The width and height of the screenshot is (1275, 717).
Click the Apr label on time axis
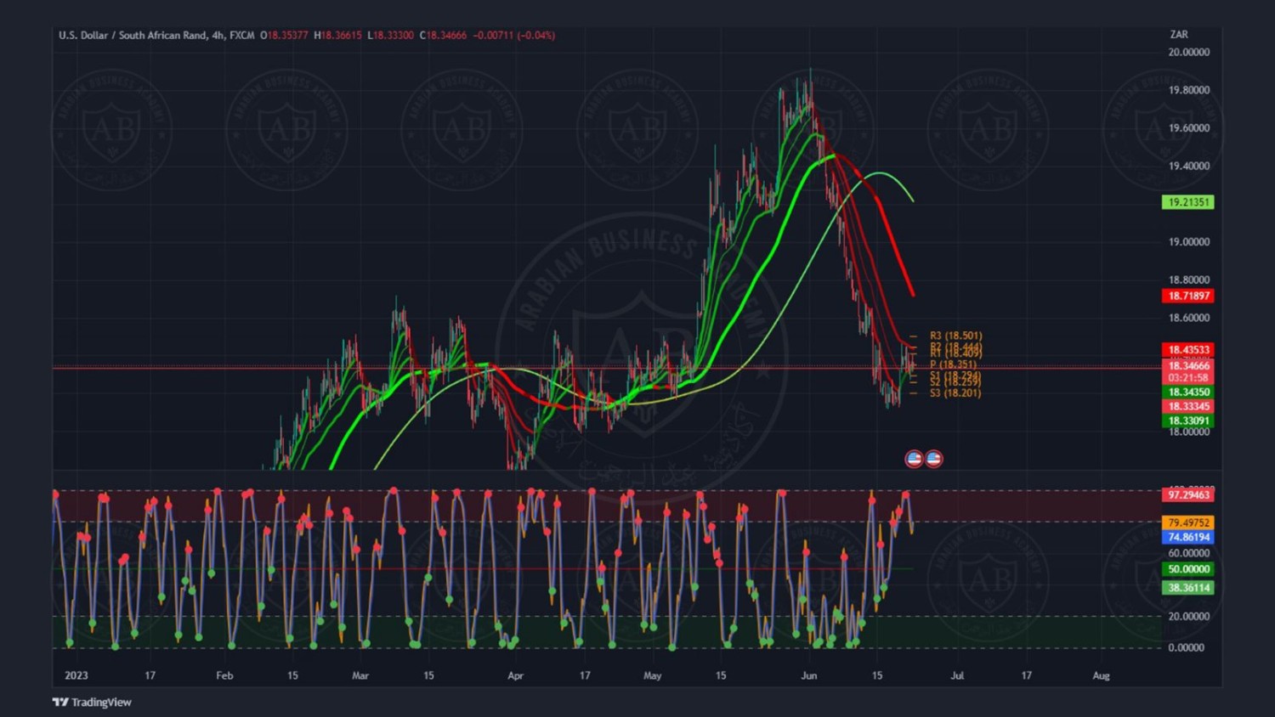click(x=515, y=676)
